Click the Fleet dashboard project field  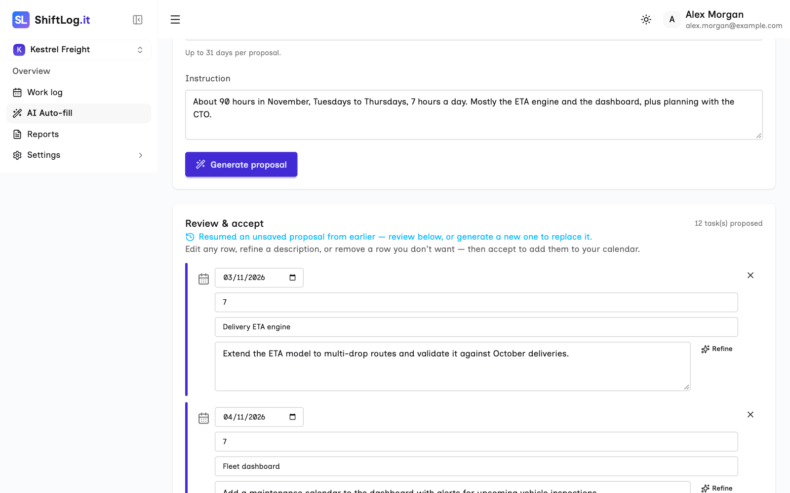pos(476,466)
